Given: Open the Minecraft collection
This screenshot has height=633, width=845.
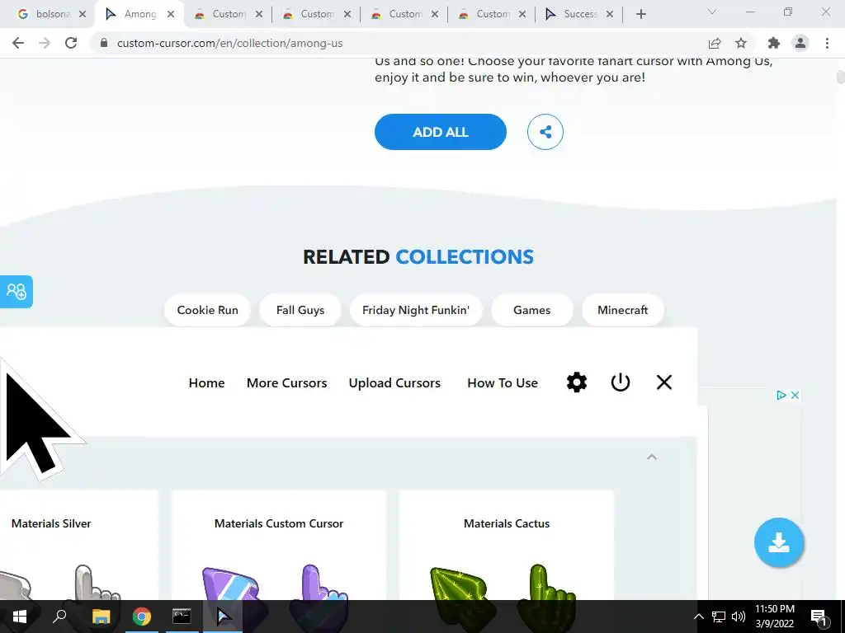Looking at the screenshot, I should 622,310.
